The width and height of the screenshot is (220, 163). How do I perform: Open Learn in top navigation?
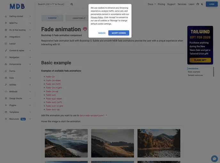tap(191, 4)
